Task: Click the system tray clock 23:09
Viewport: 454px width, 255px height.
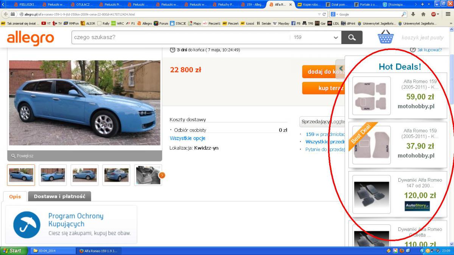Action: coord(445,251)
